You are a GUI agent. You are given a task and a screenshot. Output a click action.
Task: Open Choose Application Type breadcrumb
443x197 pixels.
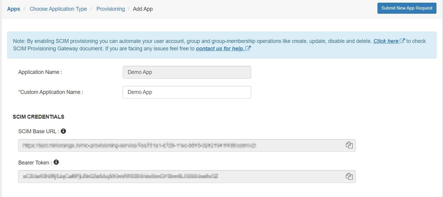[58, 9]
